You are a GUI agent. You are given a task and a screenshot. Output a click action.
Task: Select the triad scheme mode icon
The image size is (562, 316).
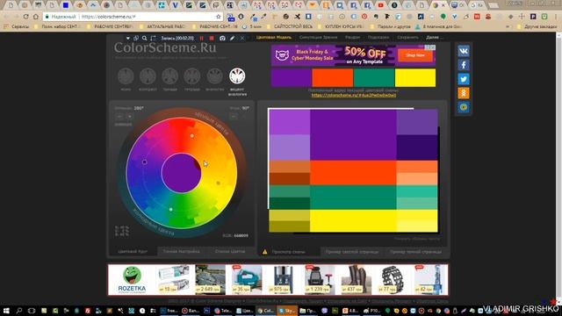click(169, 76)
